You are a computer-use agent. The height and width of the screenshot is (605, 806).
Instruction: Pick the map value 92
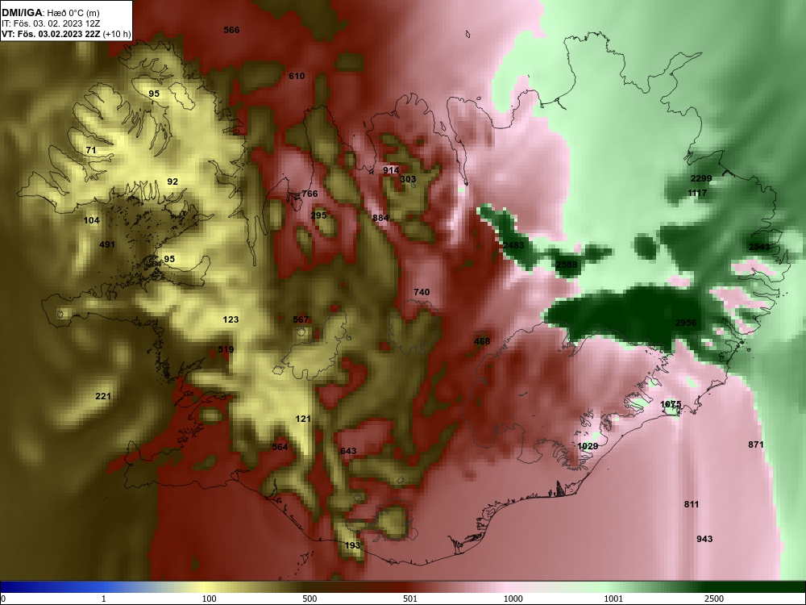(x=172, y=181)
